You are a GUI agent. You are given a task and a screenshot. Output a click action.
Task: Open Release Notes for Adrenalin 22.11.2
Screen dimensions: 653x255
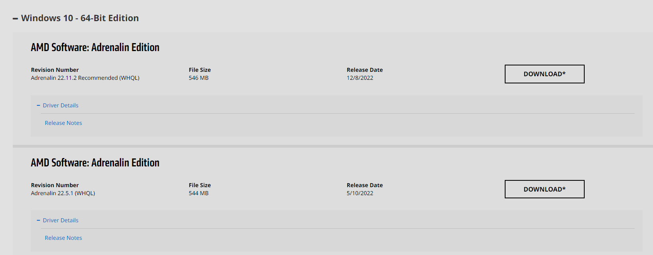click(x=63, y=123)
